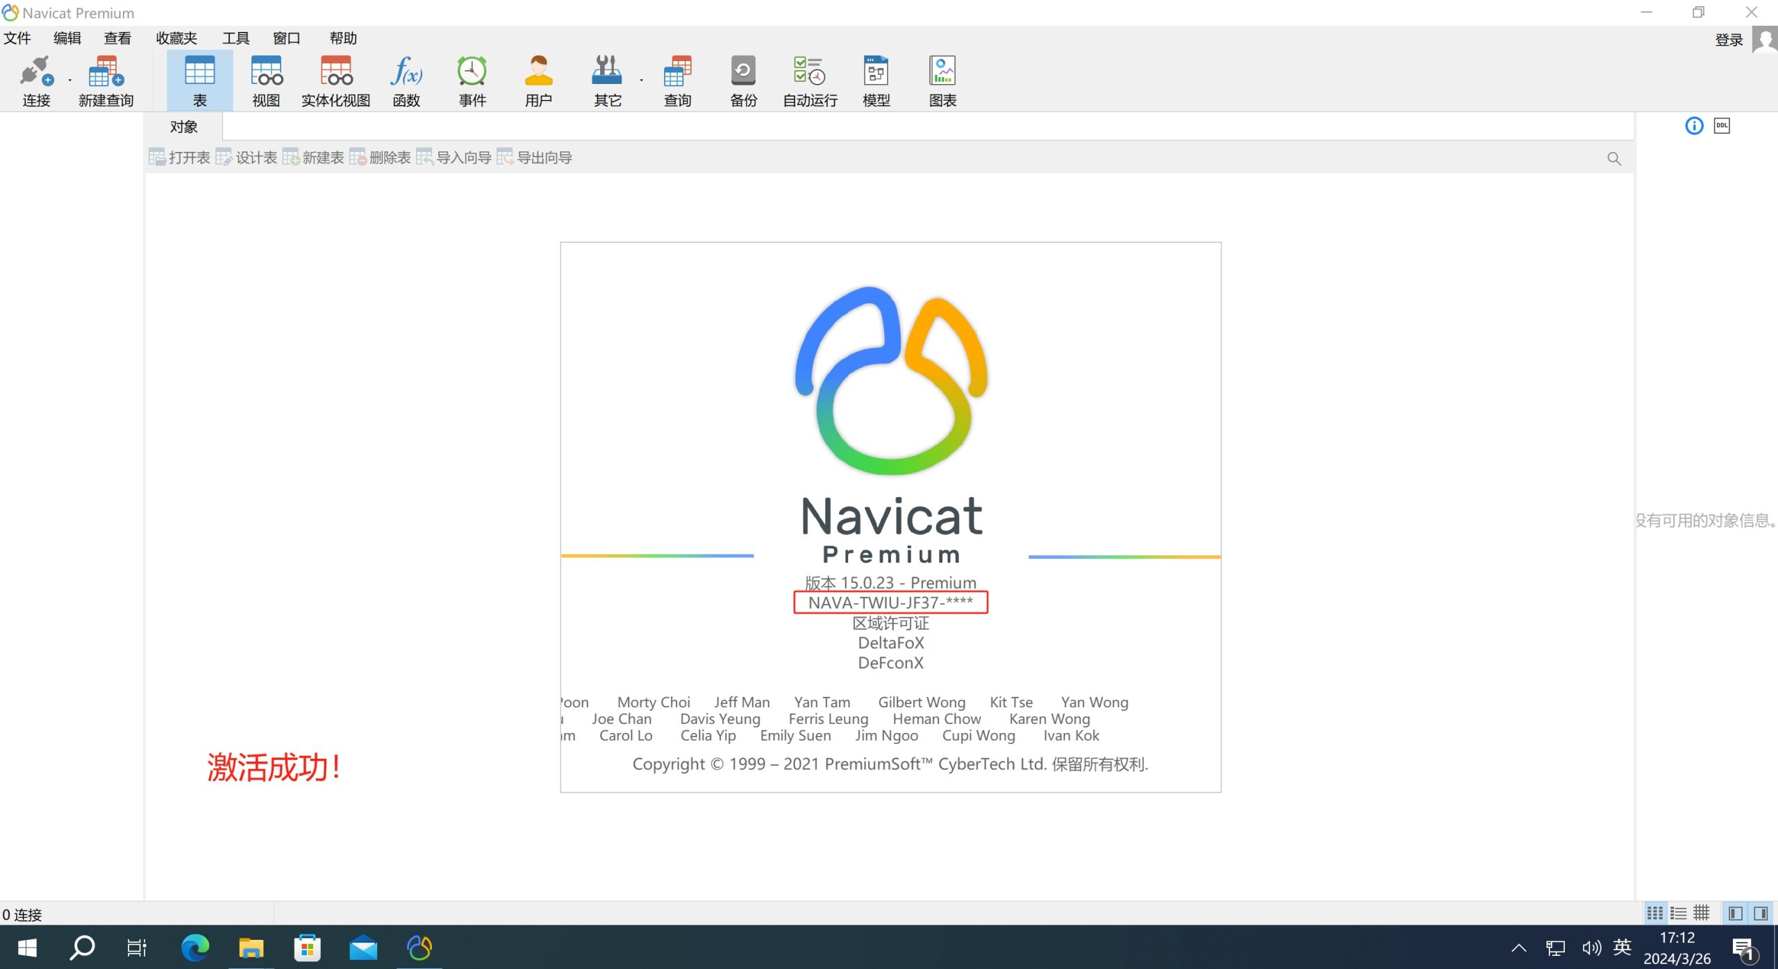The image size is (1778, 969).
Task: Toggle the right information pane button
Action: pyautogui.click(x=1761, y=913)
